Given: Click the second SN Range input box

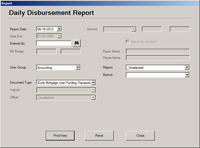Looking at the screenshot, I should click(71, 51).
